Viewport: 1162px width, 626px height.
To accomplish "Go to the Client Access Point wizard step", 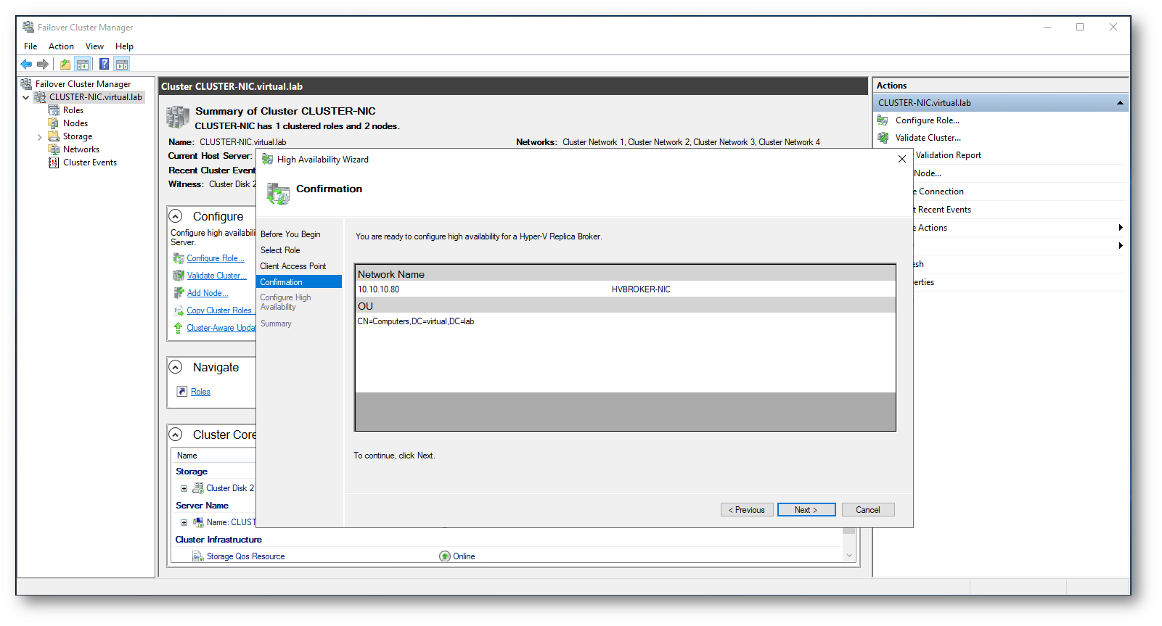I will point(293,266).
